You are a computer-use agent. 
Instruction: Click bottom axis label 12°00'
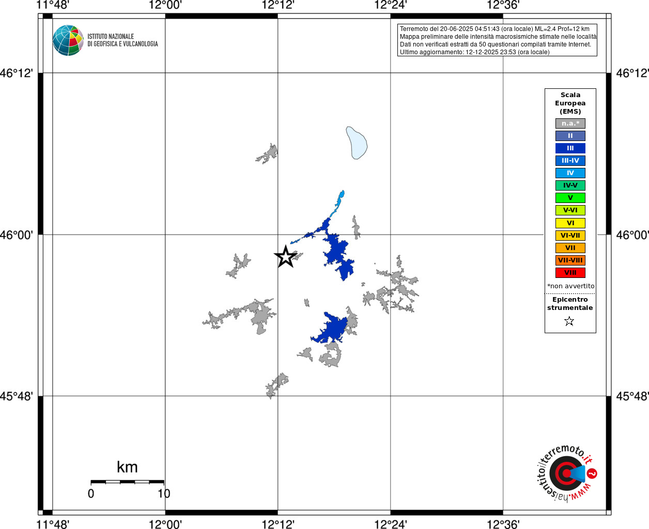click(x=165, y=524)
